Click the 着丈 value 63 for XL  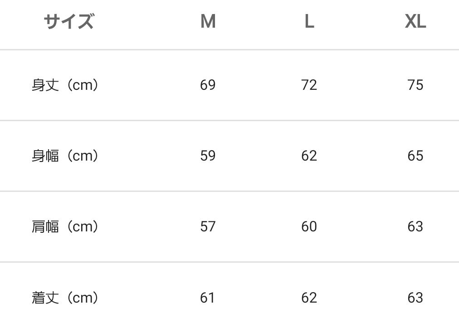pyautogui.click(x=415, y=298)
